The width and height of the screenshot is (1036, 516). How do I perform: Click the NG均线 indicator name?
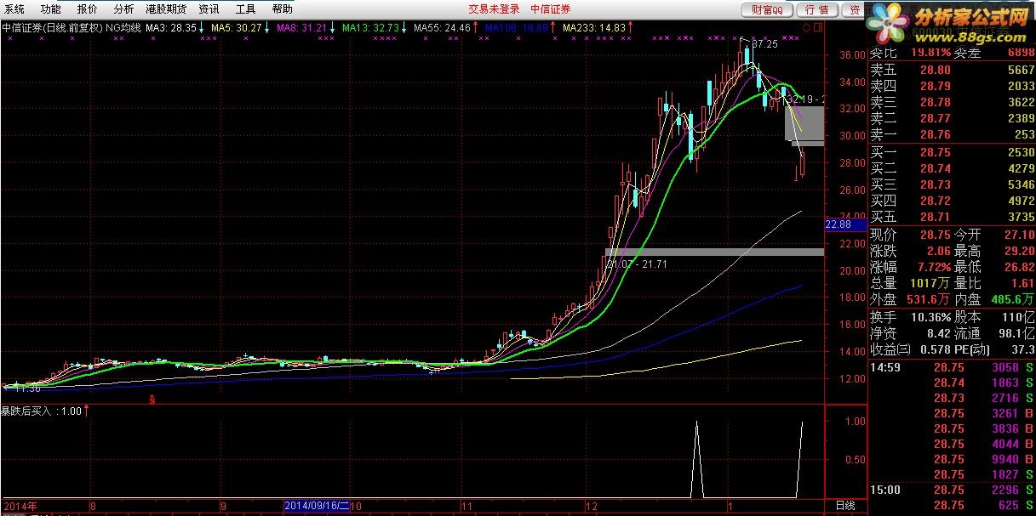(x=123, y=27)
